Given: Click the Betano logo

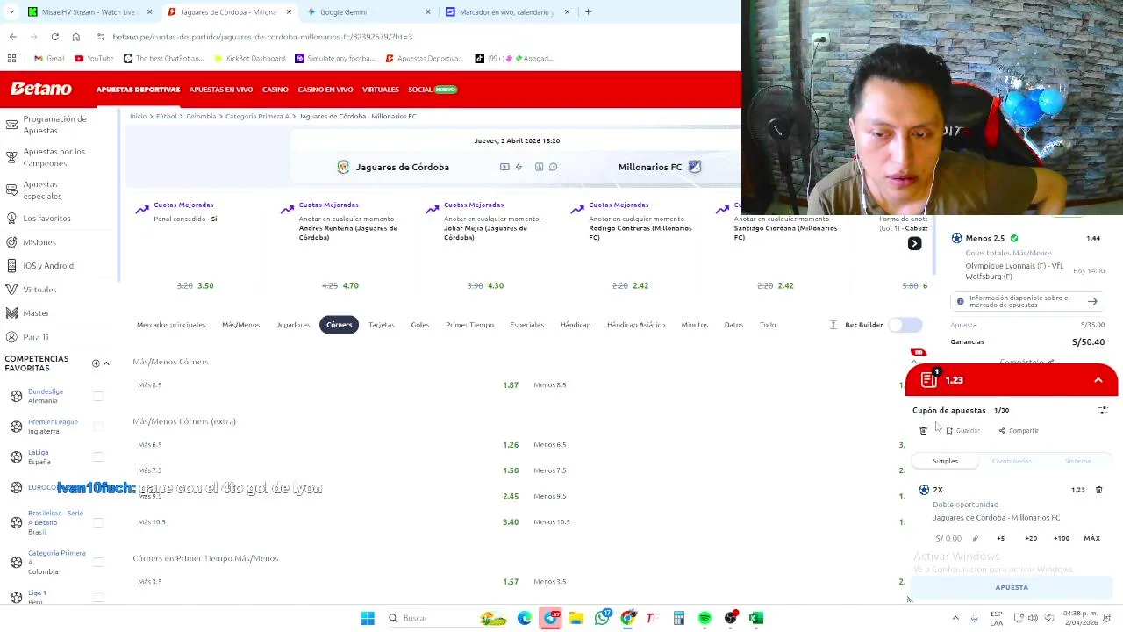Looking at the screenshot, I should pos(40,89).
